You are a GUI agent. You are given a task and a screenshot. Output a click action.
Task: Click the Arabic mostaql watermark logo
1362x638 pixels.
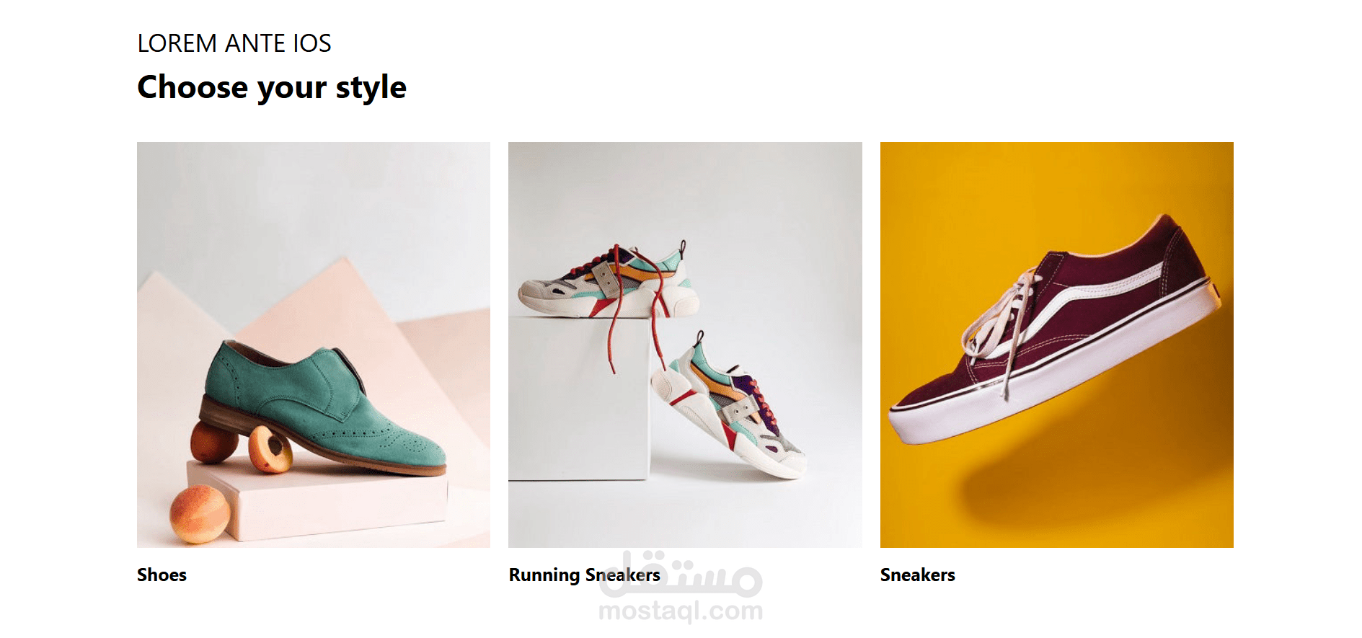click(x=681, y=575)
